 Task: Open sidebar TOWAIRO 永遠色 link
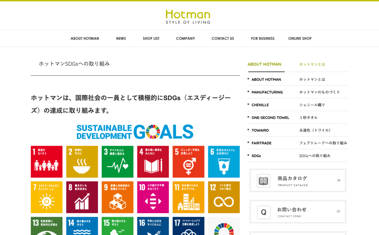[298, 130]
